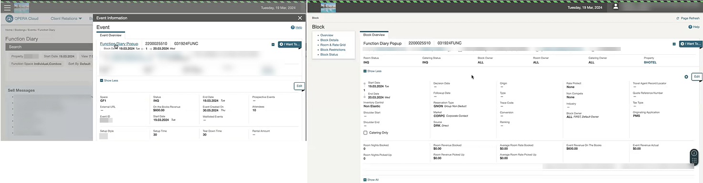Open the BHOTEL property link
The width and height of the screenshot is (703, 183).
pyautogui.click(x=650, y=62)
